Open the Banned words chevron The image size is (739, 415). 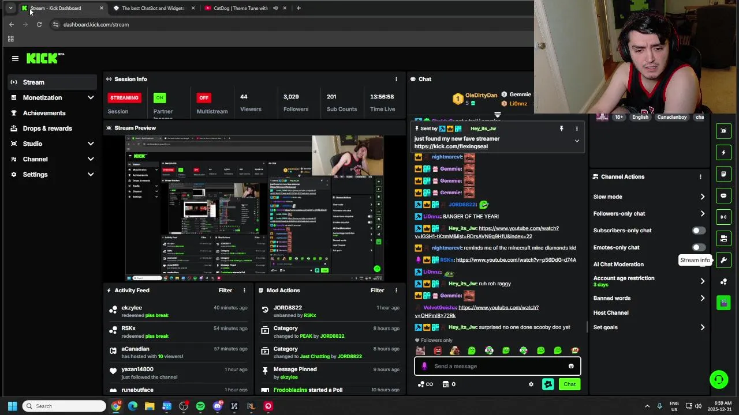coord(703,299)
